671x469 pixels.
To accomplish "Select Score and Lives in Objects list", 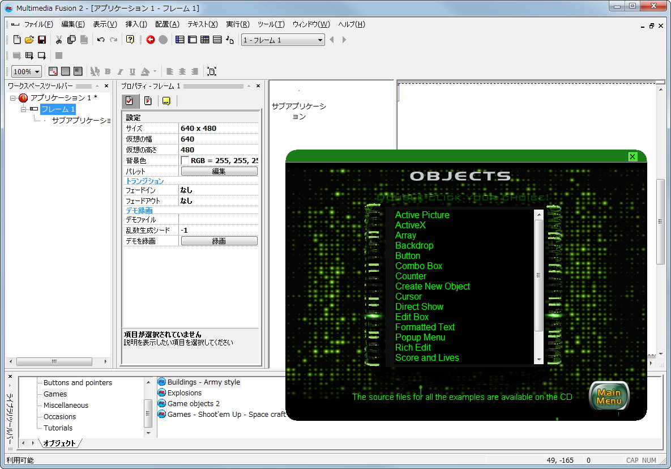I will point(426,358).
